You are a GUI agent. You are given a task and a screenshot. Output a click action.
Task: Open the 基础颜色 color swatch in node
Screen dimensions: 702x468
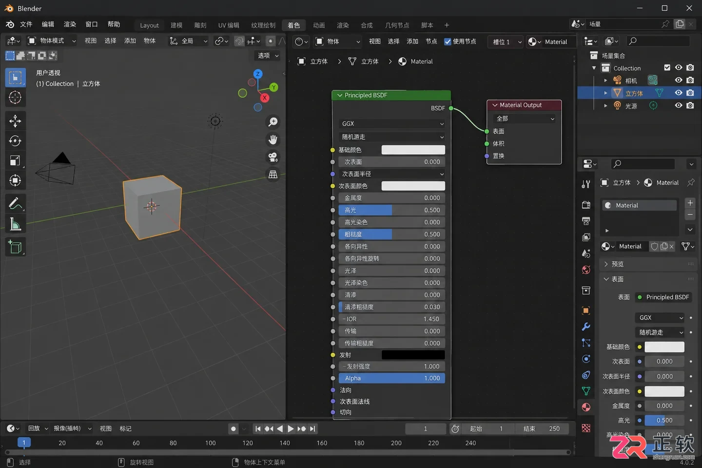[x=413, y=150]
